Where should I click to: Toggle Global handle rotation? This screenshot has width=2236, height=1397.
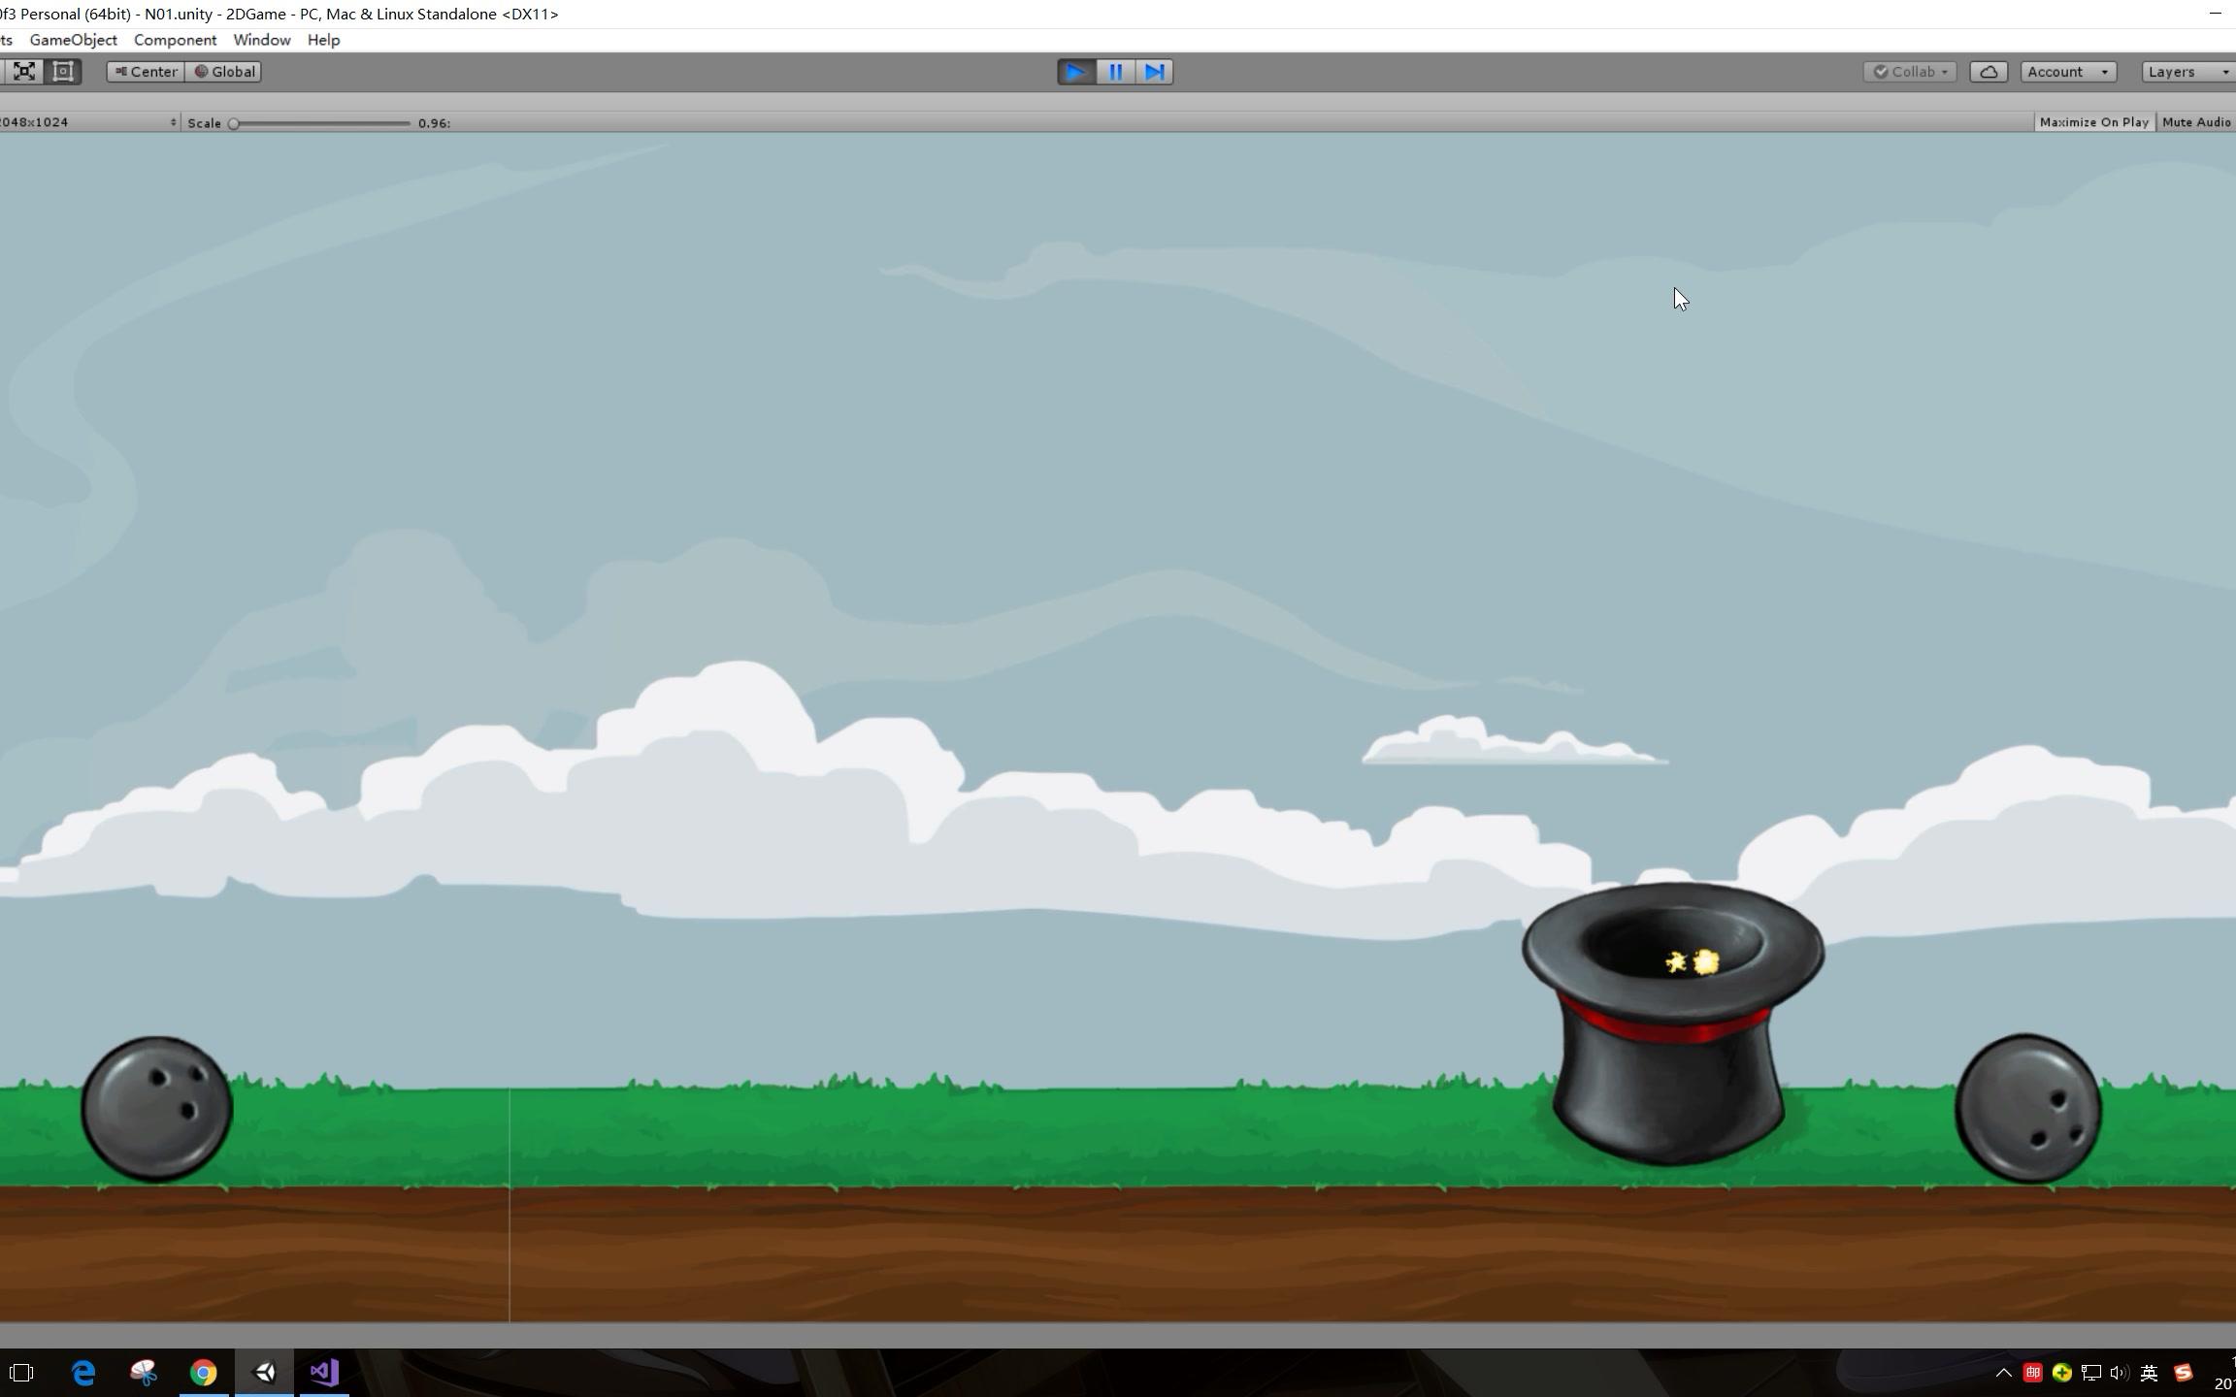coord(224,72)
